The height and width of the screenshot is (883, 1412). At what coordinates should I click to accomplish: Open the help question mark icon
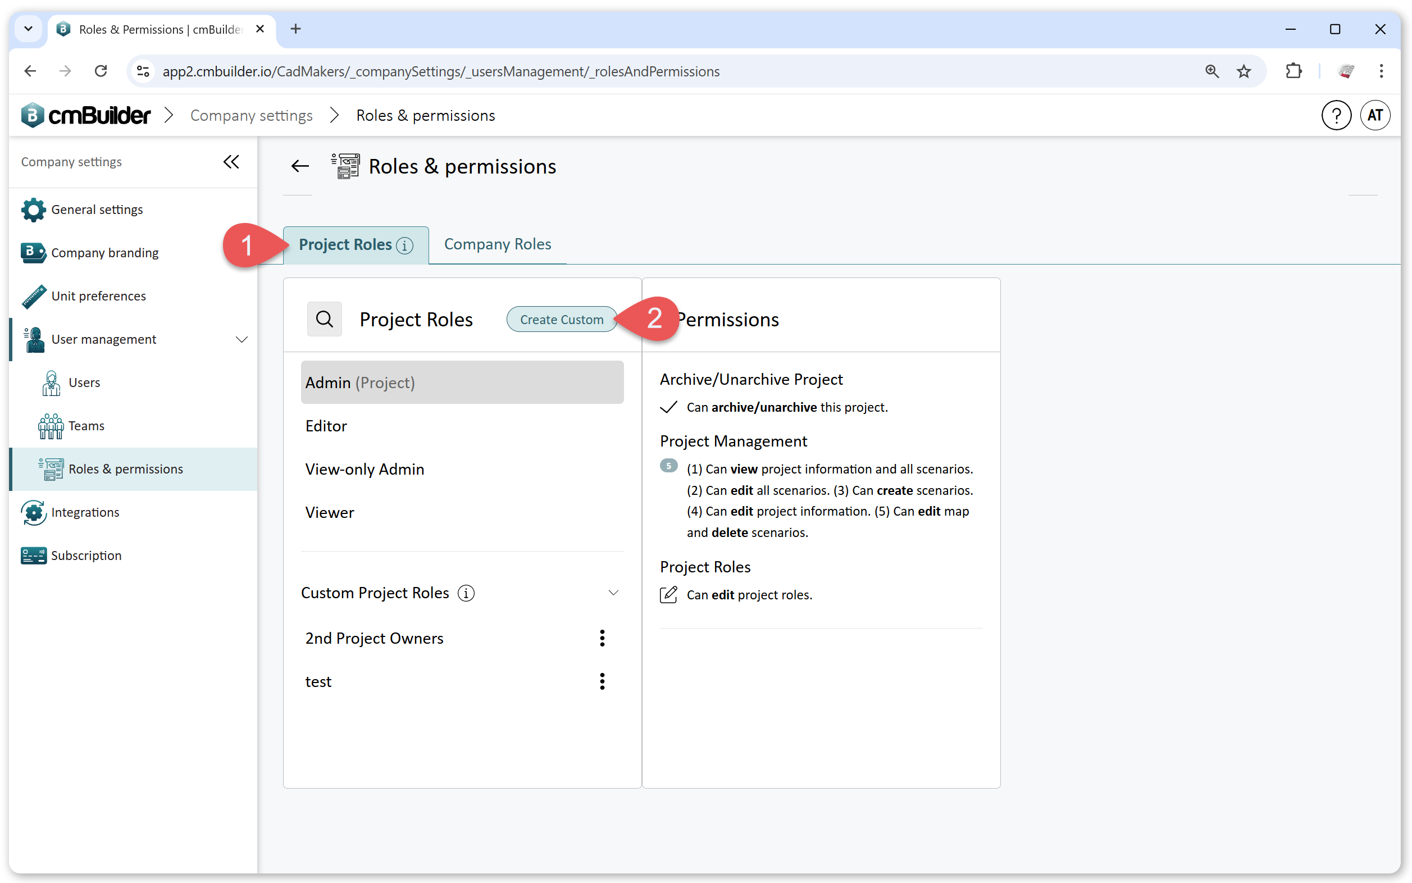coord(1336,115)
